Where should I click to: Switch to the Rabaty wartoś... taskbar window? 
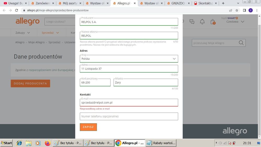point(161,143)
